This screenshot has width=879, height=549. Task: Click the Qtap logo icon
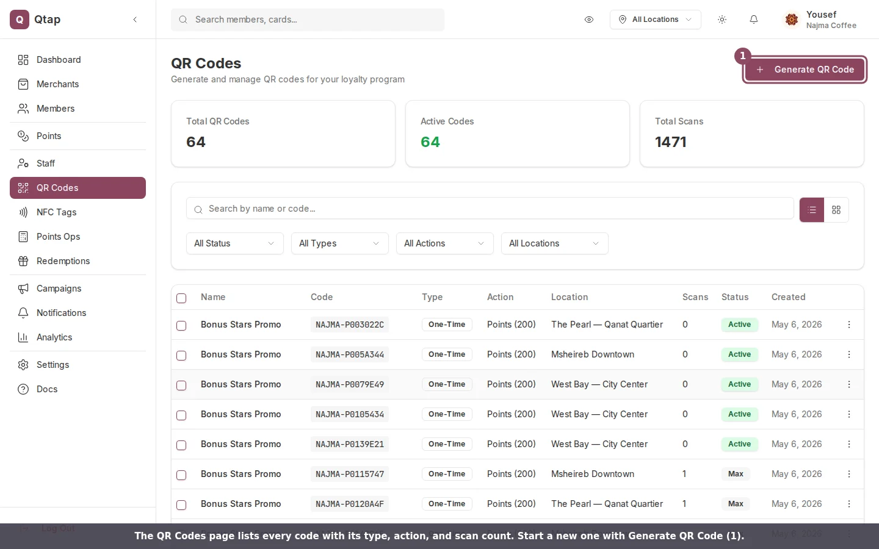(x=20, y=20)
